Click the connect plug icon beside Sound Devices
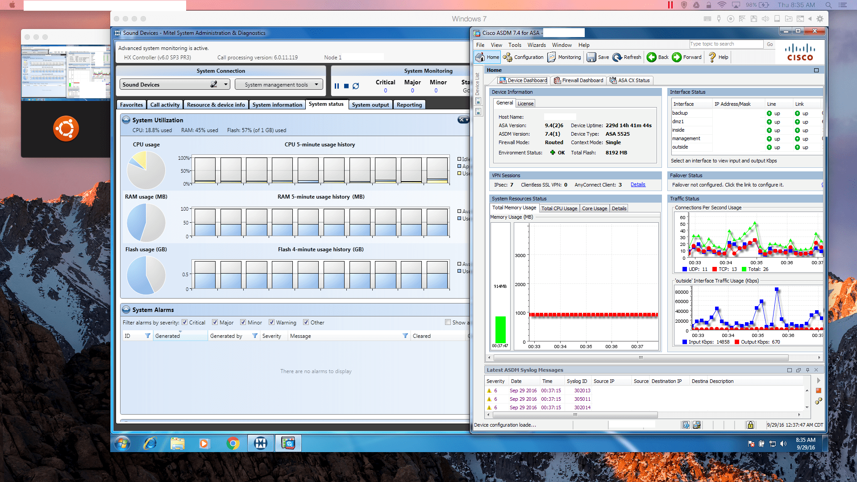Image resolution: width=857 pixels, height=482 pixels. point(214,84)
